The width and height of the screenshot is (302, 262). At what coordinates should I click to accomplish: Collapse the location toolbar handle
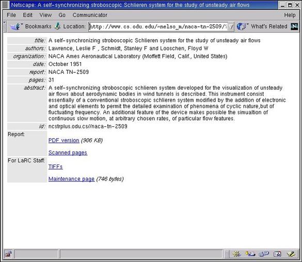5,26
